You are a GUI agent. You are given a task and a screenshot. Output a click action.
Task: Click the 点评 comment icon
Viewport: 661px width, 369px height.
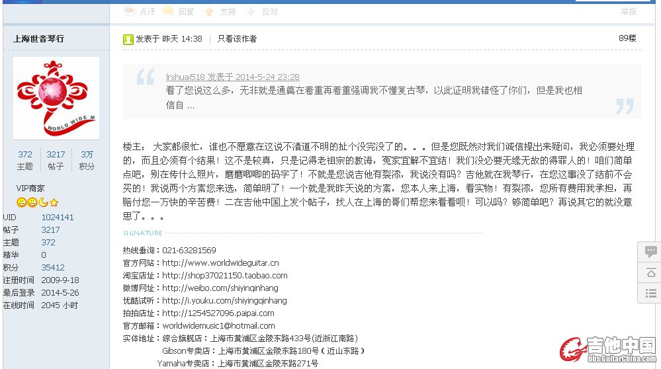click(x=129, y=11)
